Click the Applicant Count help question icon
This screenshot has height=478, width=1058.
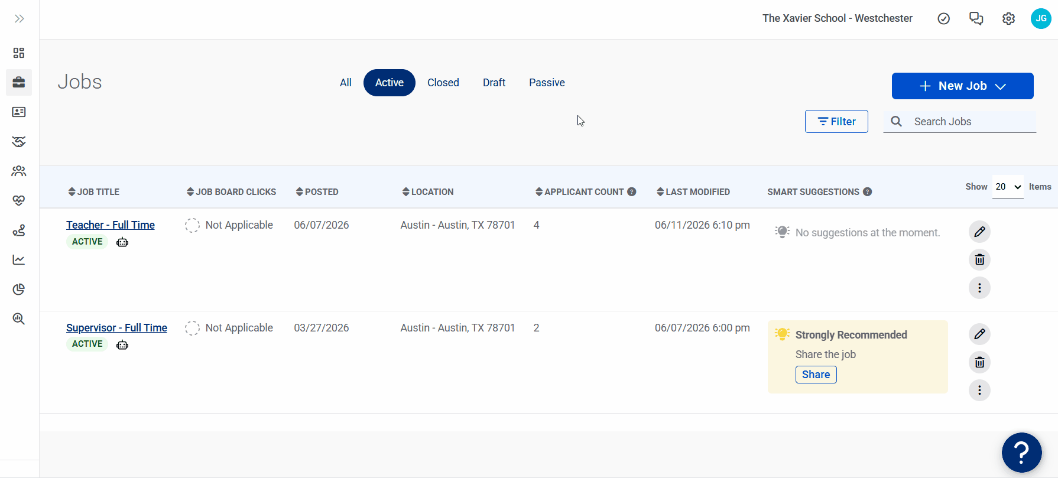[x=632, y=191]
